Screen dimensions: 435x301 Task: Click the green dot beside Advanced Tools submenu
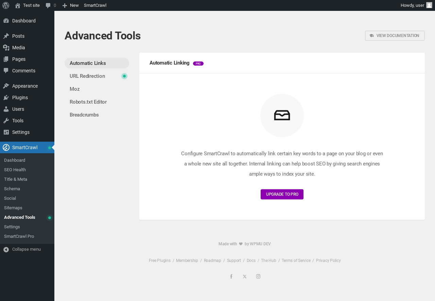[50, 218]
